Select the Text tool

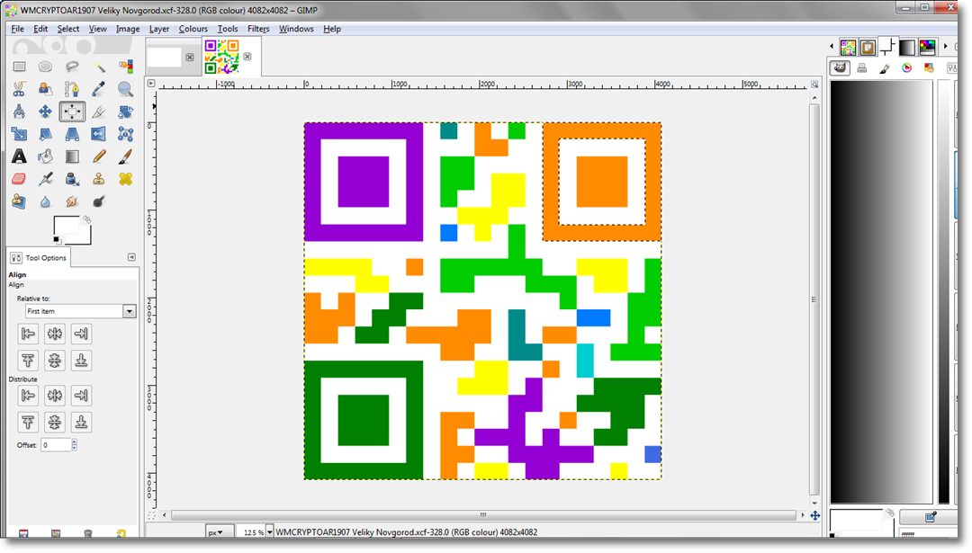19,156
